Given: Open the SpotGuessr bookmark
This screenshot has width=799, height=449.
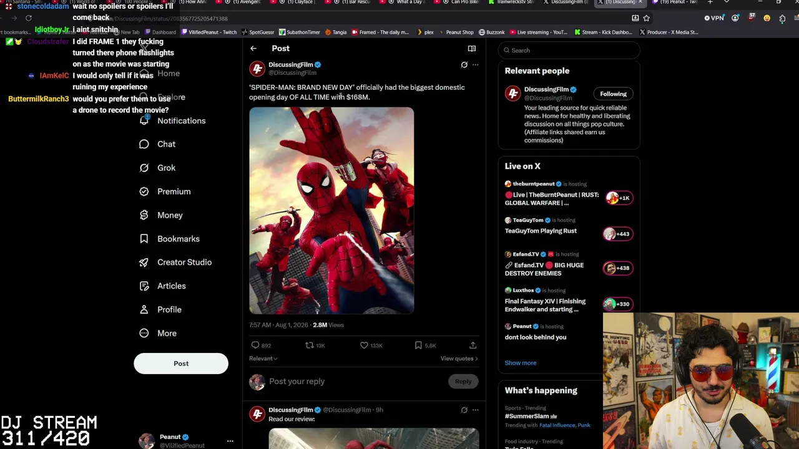Looking at the screenshot, I should [258, 32].
